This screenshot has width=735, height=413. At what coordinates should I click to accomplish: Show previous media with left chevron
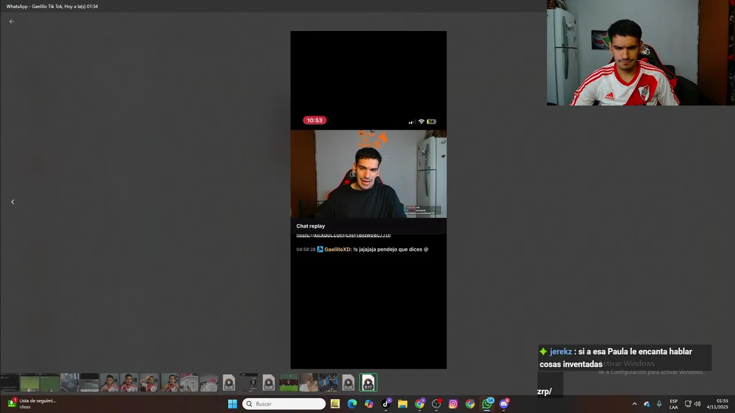(13, 202)
